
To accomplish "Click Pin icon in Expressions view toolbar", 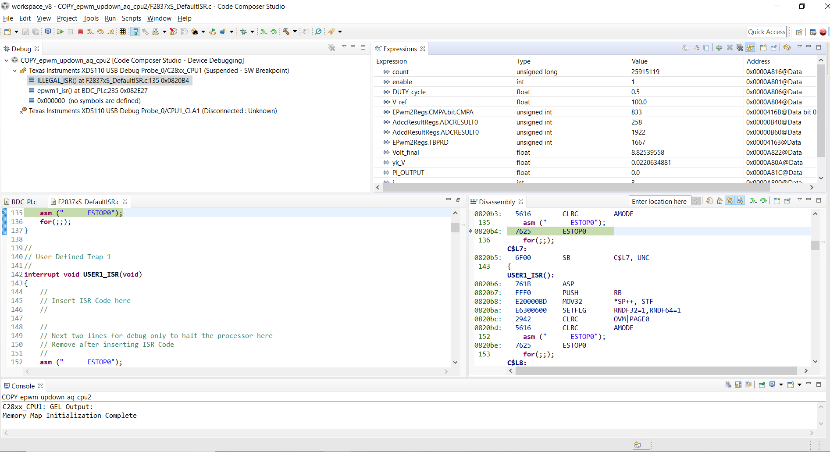I will [773, 47].
